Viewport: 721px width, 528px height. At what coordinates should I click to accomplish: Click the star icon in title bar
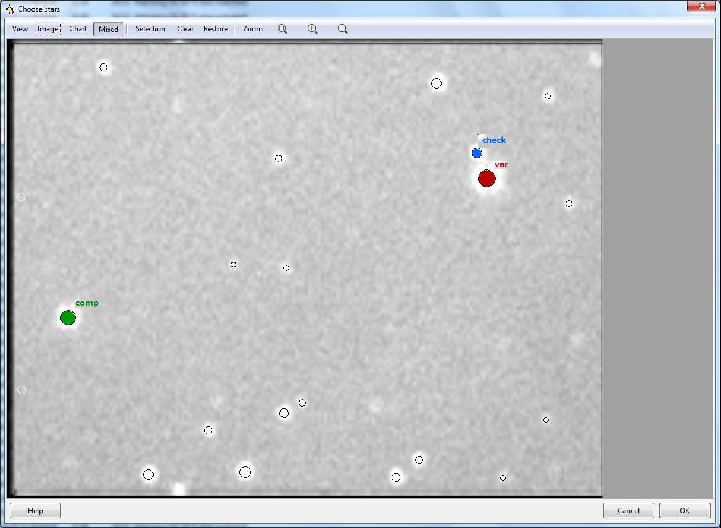pyautogui.click(x=10, y=9)
